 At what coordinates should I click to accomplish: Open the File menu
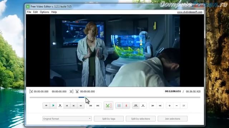(29, 12)
